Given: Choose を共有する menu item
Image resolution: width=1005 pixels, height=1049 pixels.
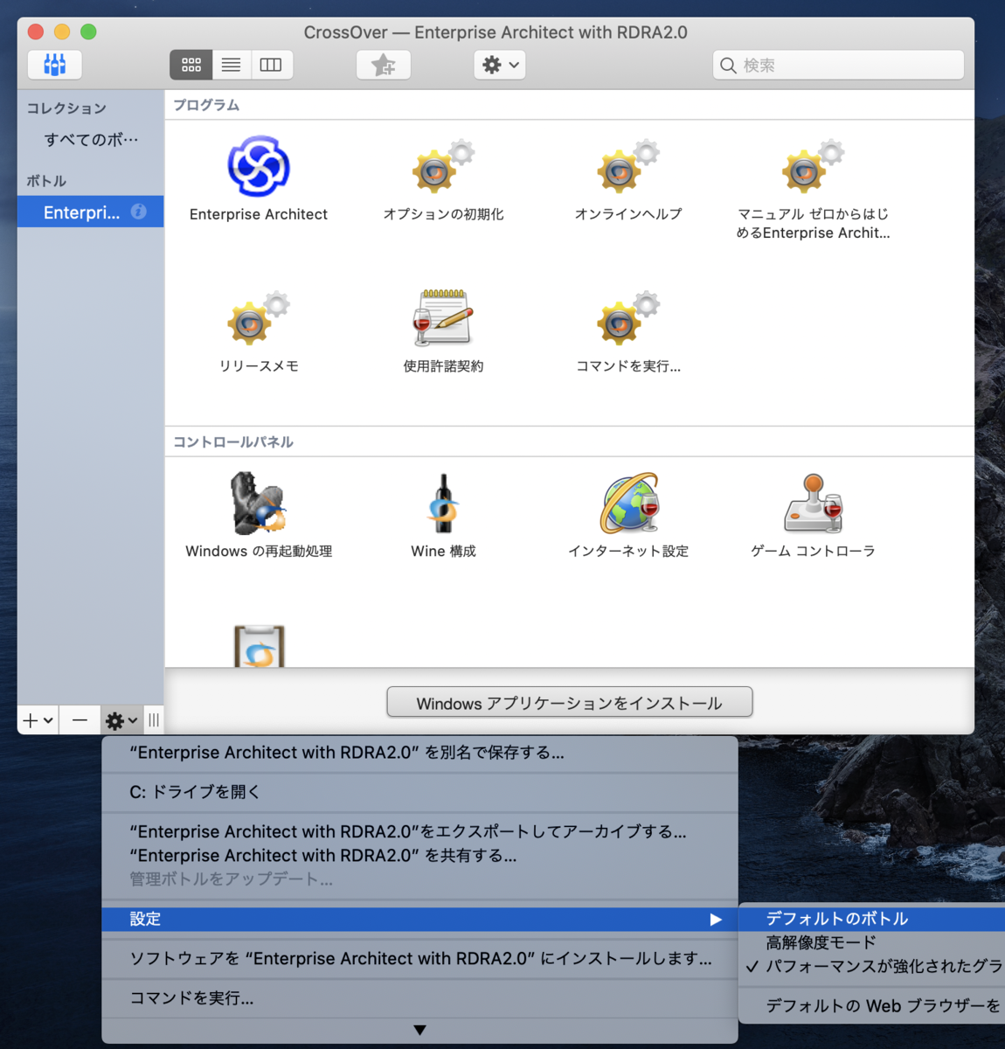Looking at the screenshot, I should point(419,856).
